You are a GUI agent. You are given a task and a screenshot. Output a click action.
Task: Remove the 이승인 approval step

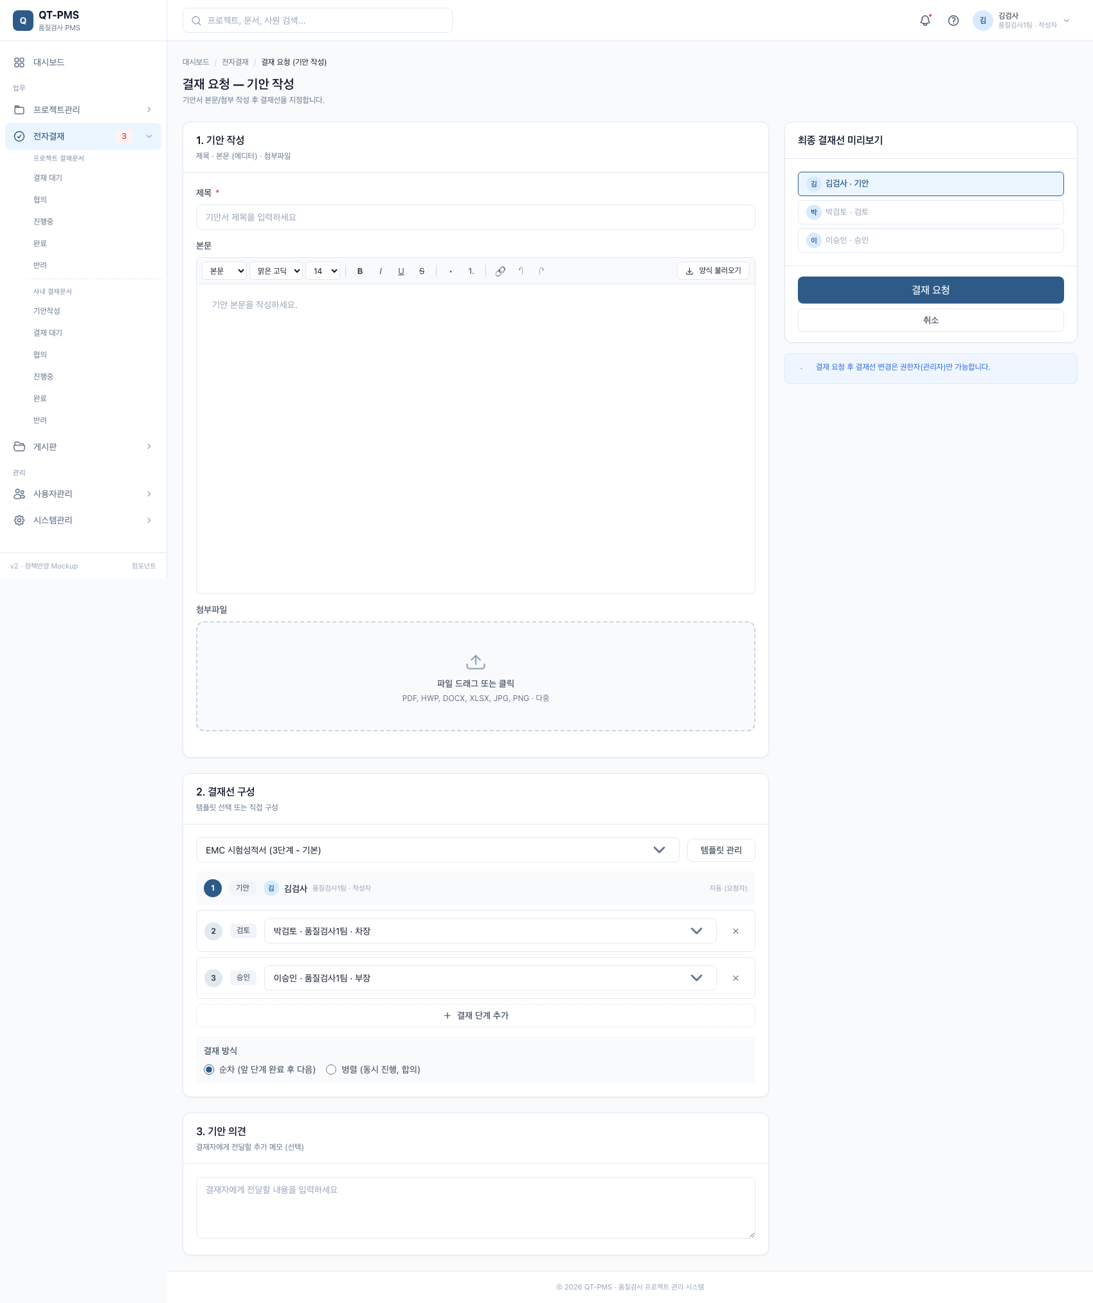[736, 978]
